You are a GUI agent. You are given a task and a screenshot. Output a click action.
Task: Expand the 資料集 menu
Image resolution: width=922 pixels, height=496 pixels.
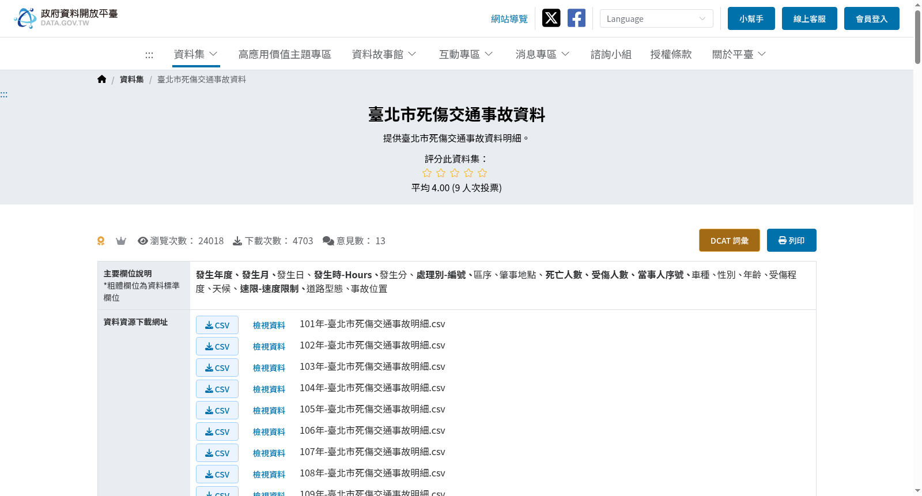coord(196,54)
